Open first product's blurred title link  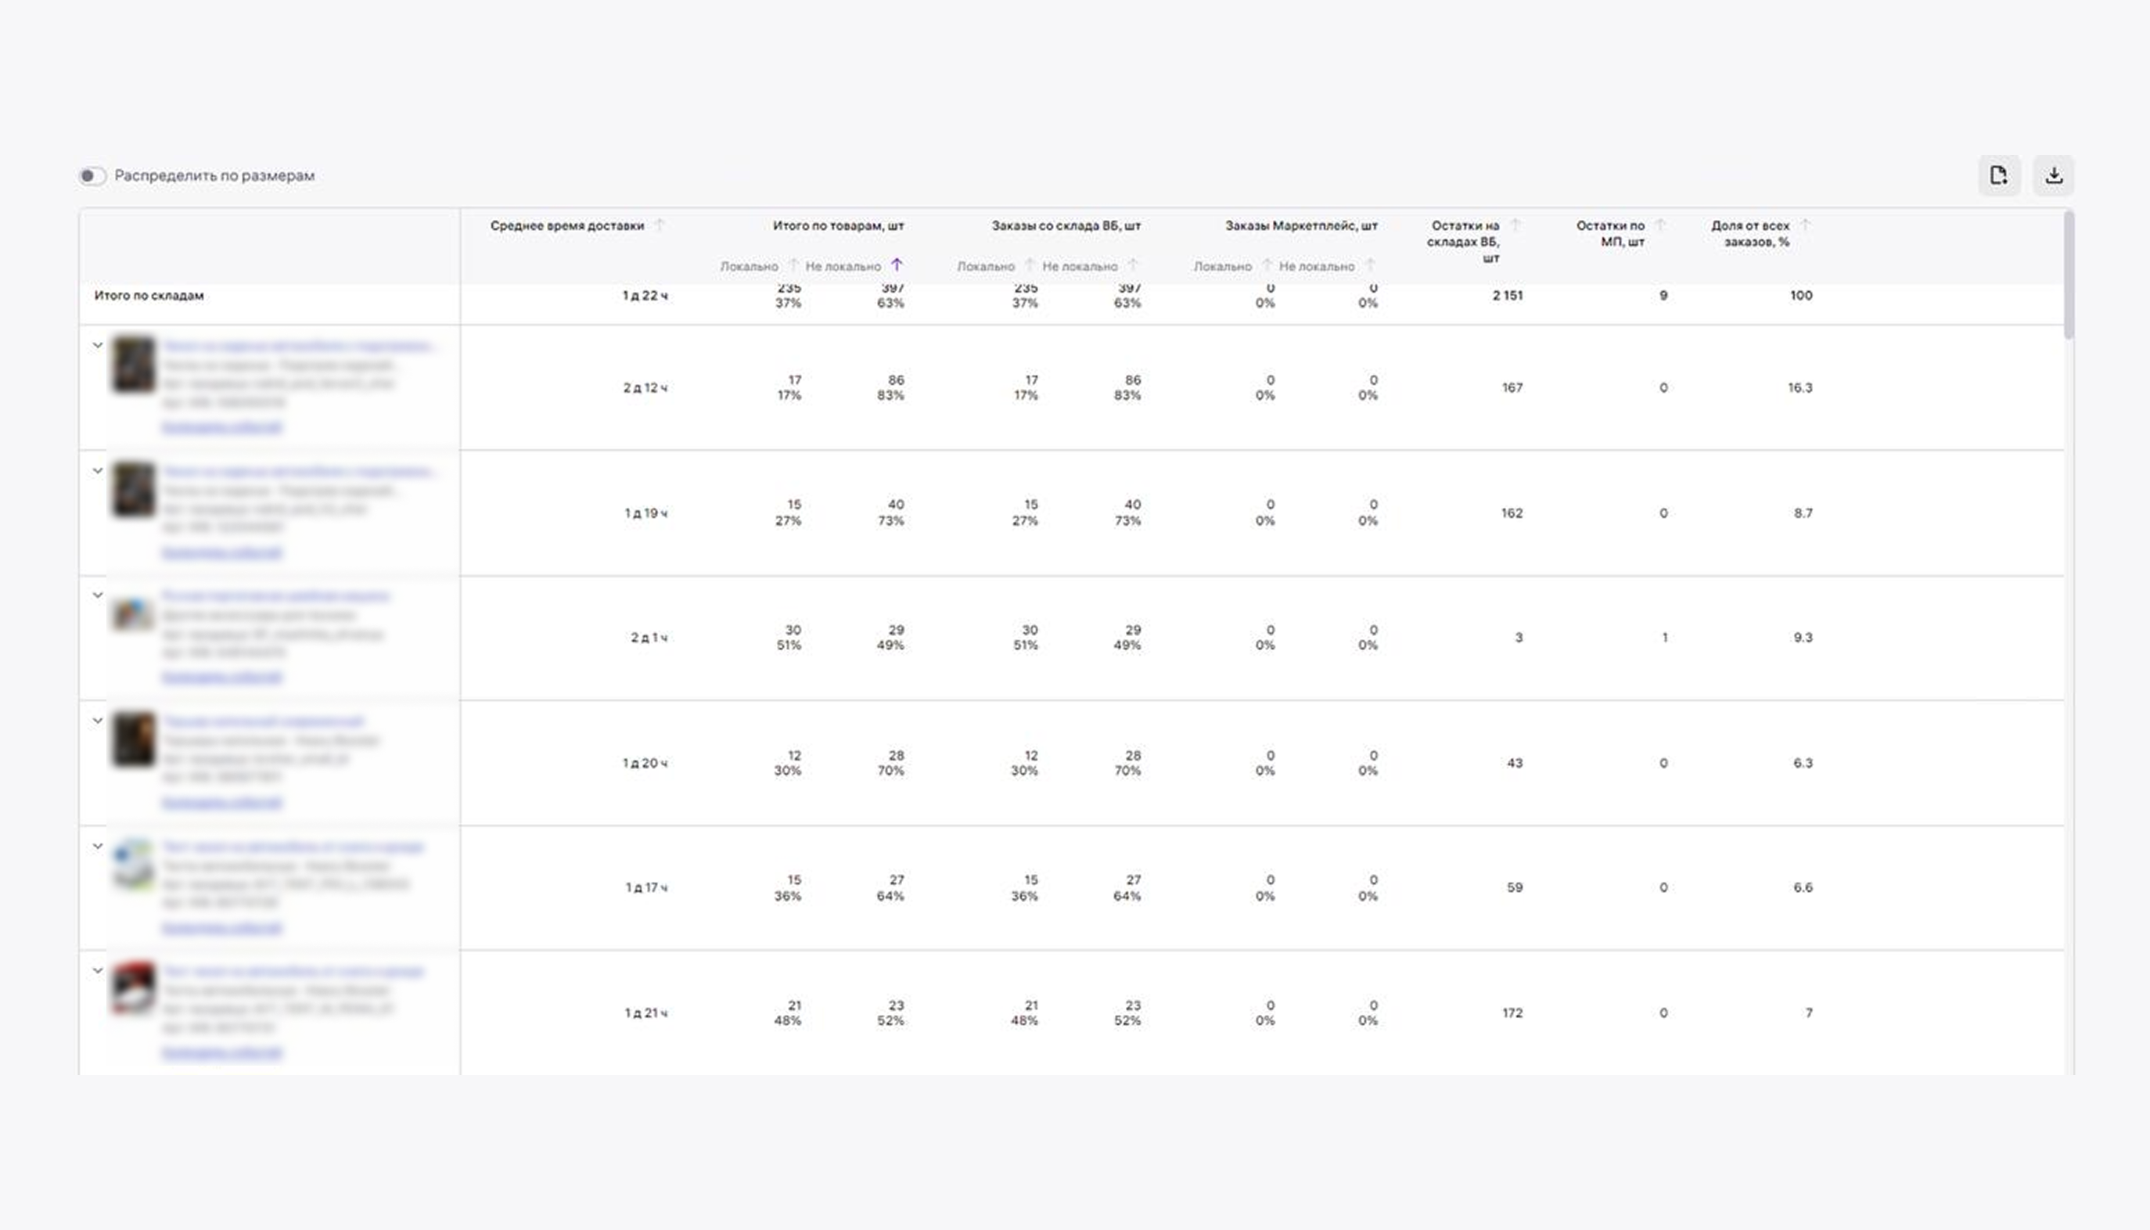[x=299, y=346]
